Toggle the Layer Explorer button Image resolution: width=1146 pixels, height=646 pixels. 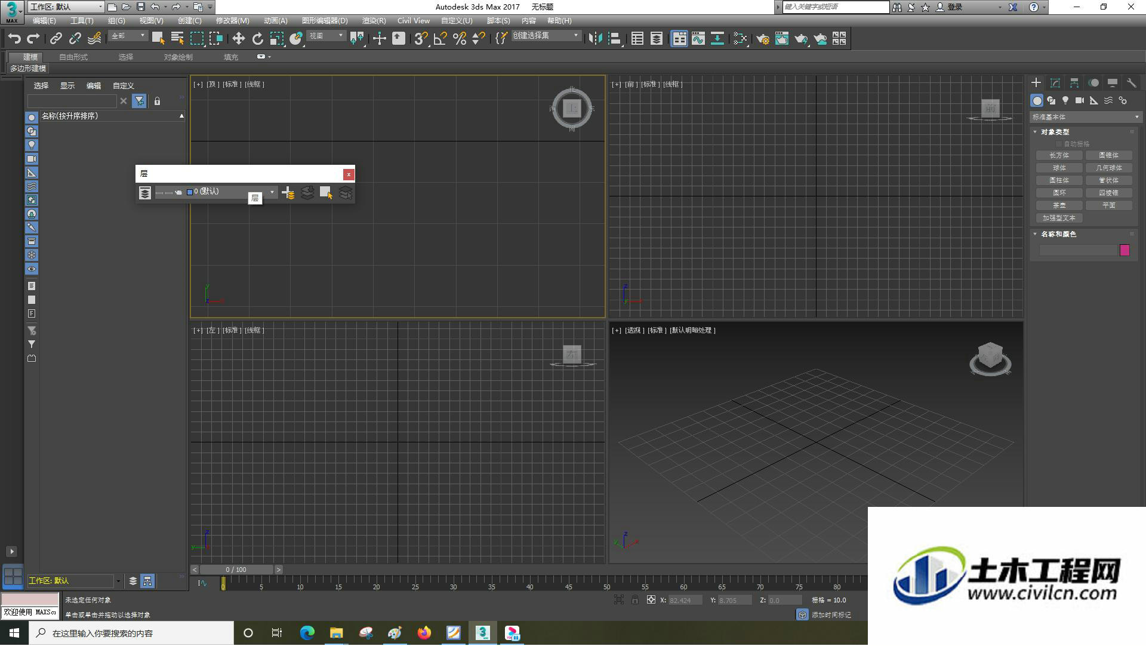coord(657,39)
